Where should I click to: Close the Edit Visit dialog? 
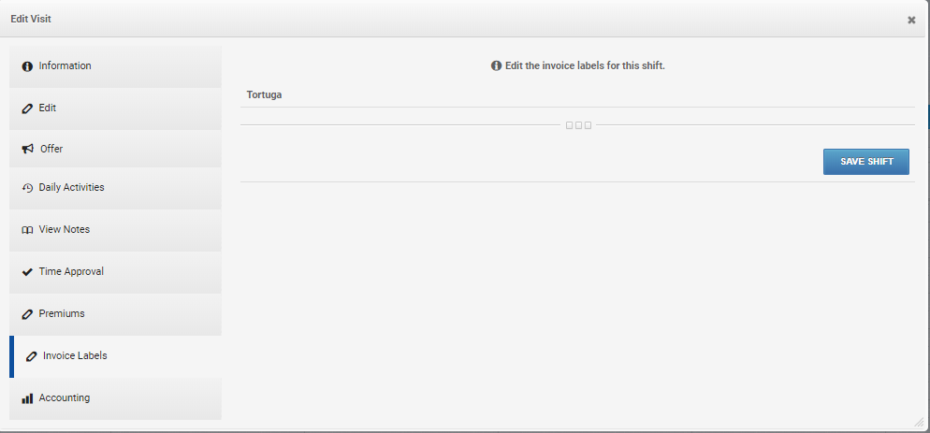tap(911, 20)
